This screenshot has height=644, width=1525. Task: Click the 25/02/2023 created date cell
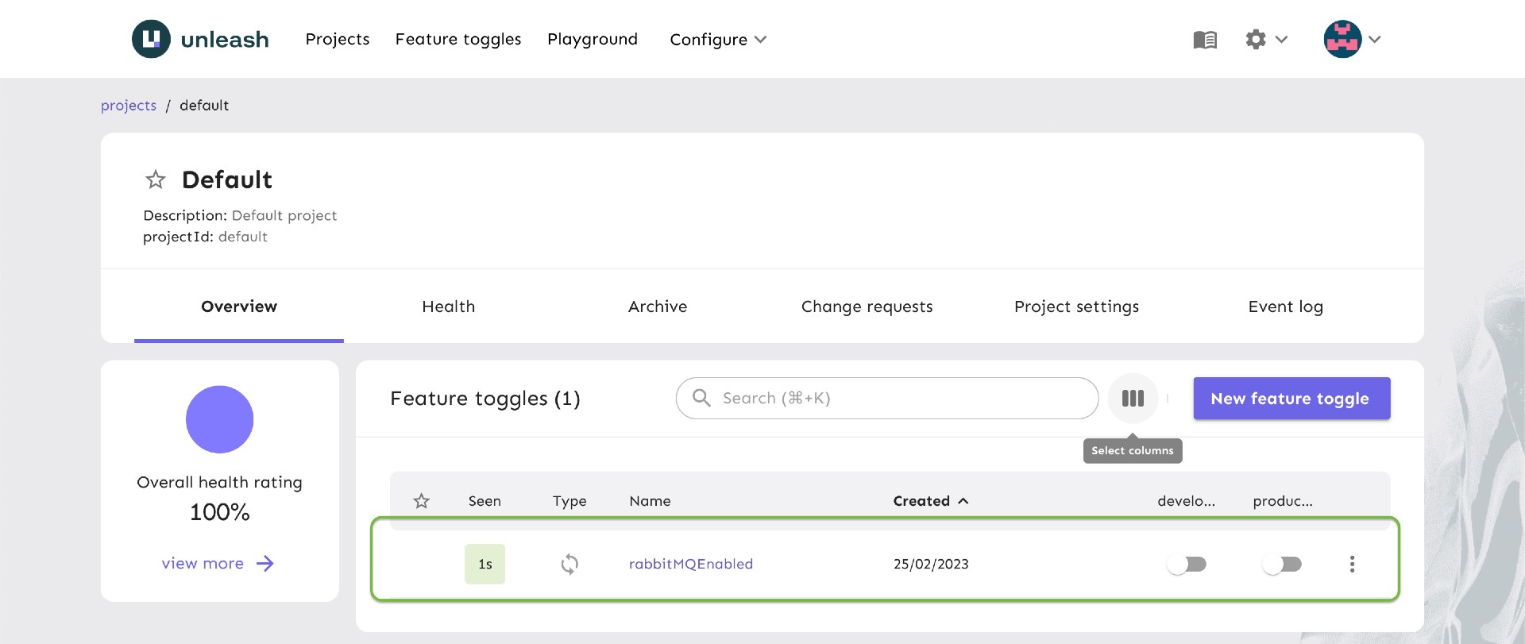931,564
